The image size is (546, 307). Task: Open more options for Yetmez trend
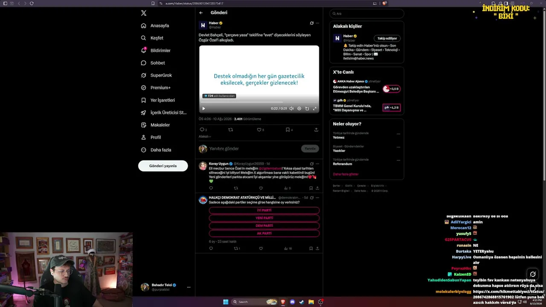point(398,134)
